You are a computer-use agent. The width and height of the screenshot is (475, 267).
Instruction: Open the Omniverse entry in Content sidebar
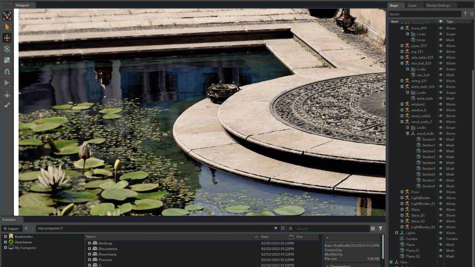pos(23,242)
